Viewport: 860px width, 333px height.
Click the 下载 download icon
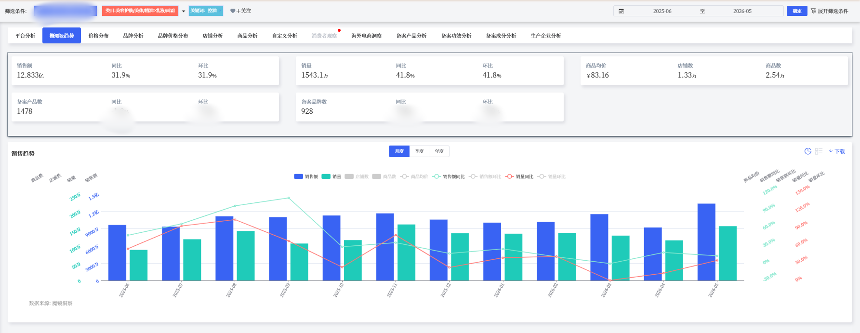click(x=831, y=151)
